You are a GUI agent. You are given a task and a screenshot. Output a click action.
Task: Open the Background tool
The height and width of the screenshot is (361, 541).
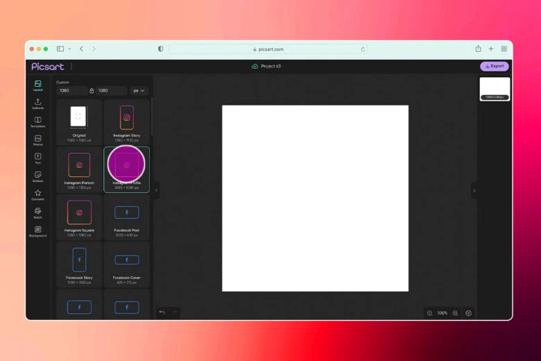[37, 231]
